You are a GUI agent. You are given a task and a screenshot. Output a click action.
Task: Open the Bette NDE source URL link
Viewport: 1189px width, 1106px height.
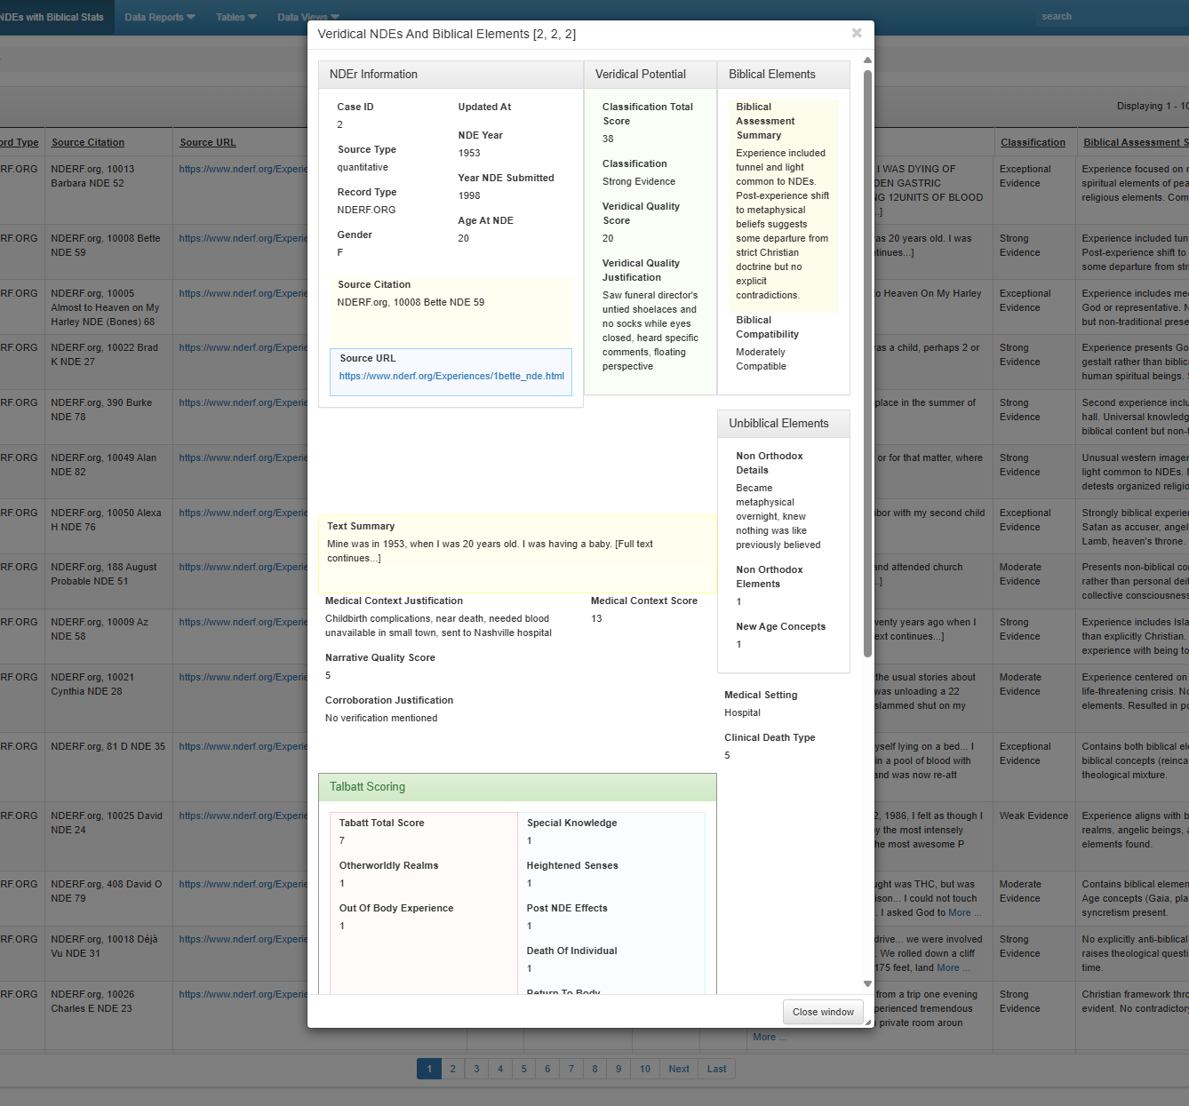(x=451, y=376)
